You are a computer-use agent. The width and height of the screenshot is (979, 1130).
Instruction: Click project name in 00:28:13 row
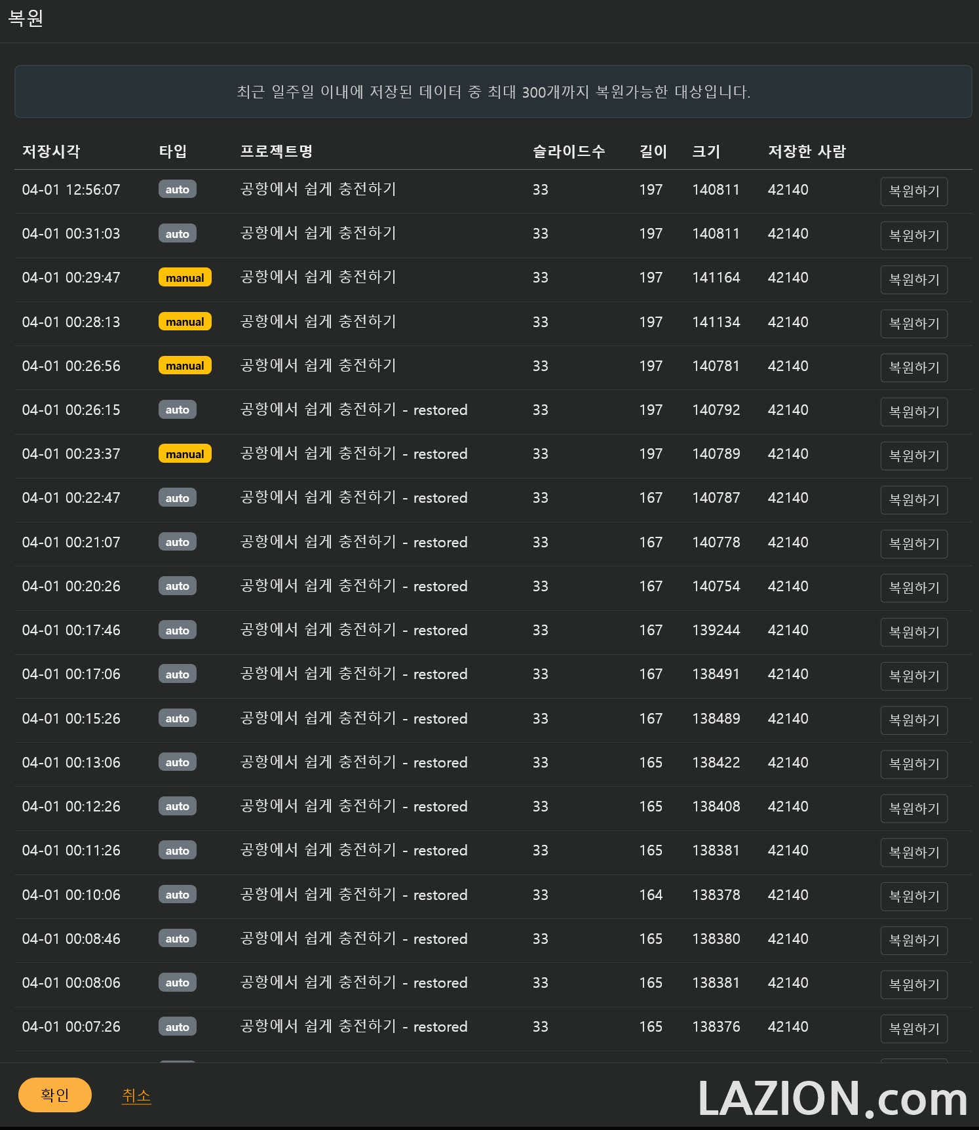pos(318,321)
